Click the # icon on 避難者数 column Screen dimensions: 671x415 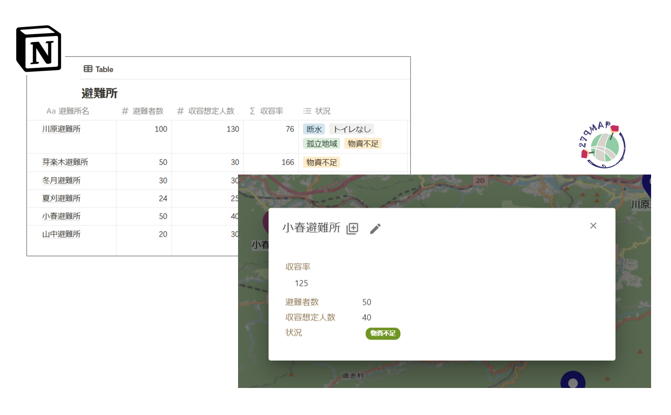pos(126,111)
